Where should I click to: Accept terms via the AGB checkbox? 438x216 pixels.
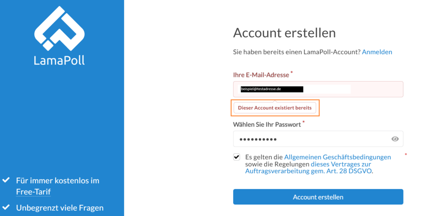[x=237, y=157]
